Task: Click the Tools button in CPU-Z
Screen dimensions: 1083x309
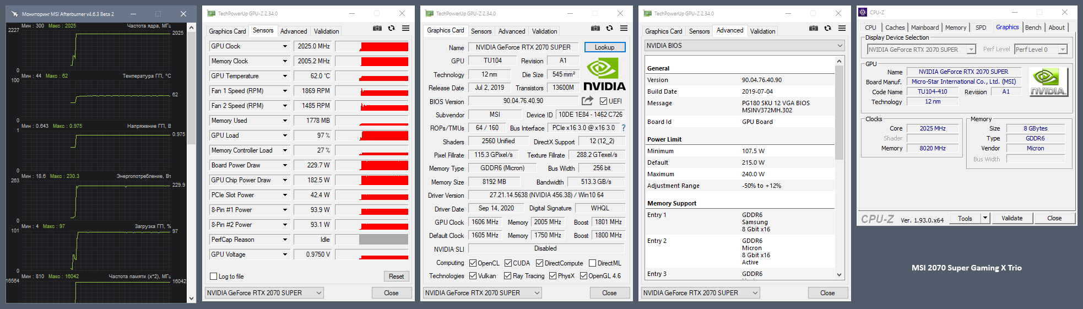Action: pyautogui.click(x=965, y=218)
